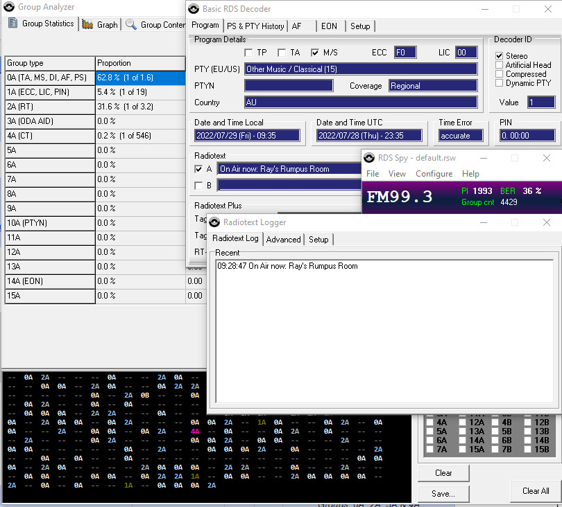The height and width of the screenshot is (507, 562).
Task: Open the File menu in RDS Spy
Action: [373, 174]
